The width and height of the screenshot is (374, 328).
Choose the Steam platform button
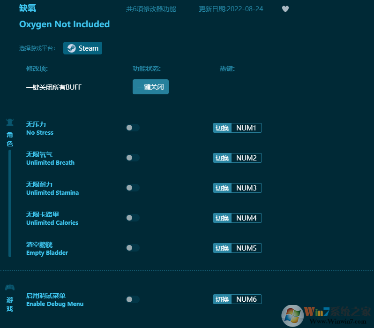[x=83, y=48]
